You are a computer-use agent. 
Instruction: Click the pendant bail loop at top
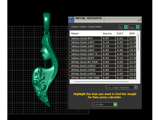click(x=47, y=23)
